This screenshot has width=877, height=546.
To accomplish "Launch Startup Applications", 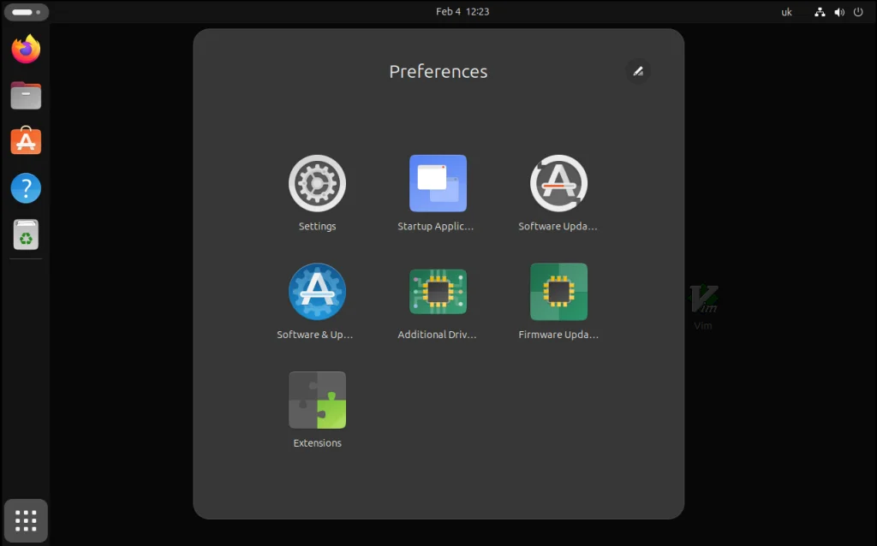I will click(x=438, y=183).
